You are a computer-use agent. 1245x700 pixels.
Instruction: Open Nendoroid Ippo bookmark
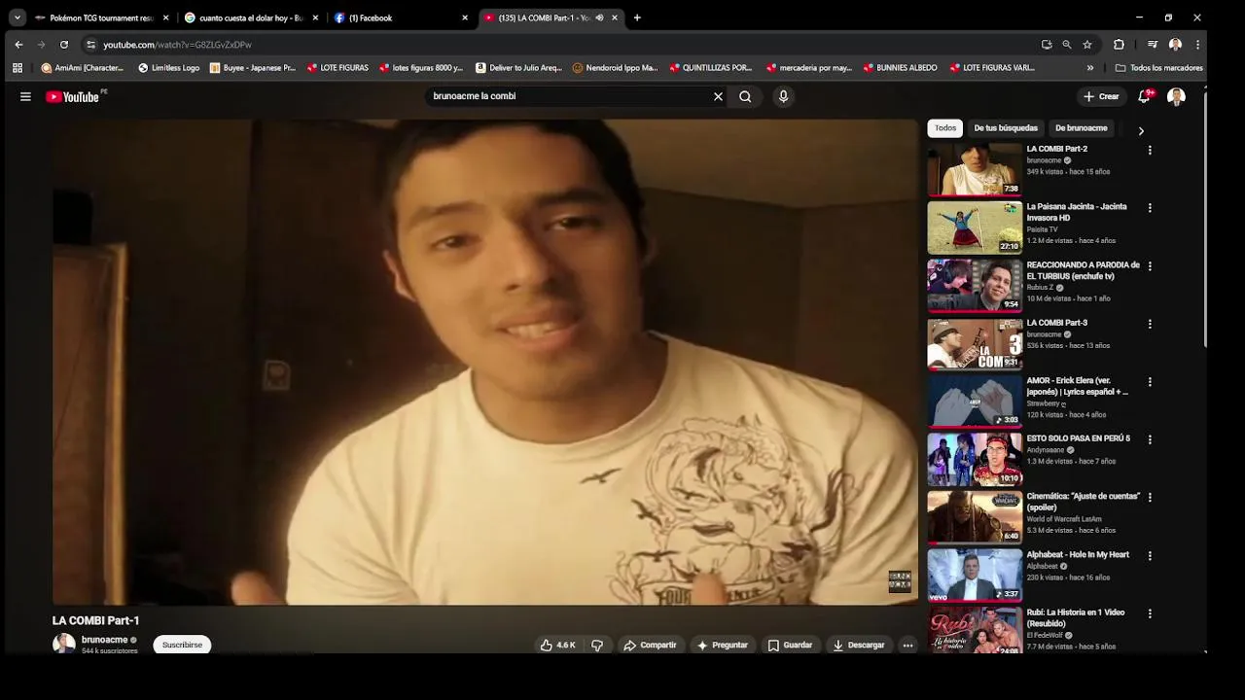tap(616, 68)
